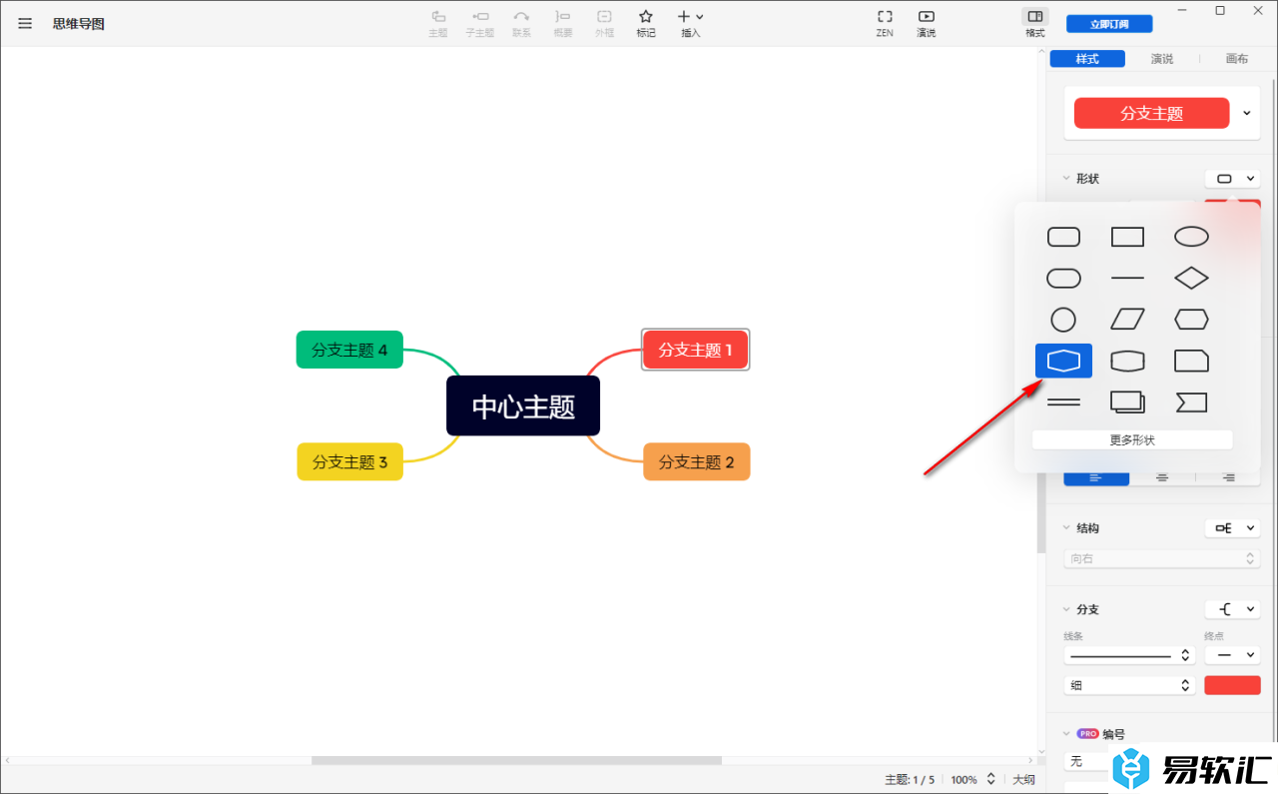Select the 分支主题 1 node
The width and height of the screenshot is (1278, 794).
[x=696, y=350]
